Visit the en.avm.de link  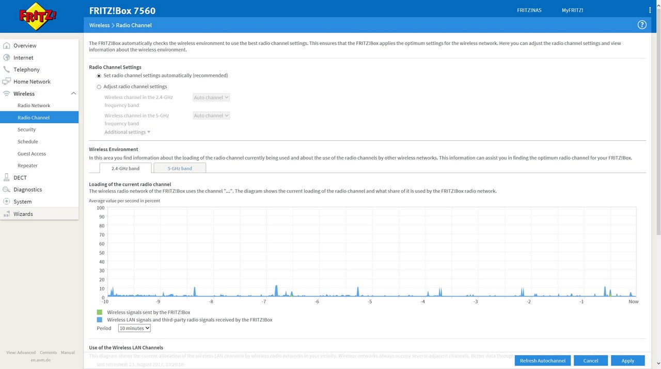pos(40,360)
